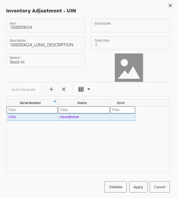Click the Serial Number filter field

[x=32, y=110]
